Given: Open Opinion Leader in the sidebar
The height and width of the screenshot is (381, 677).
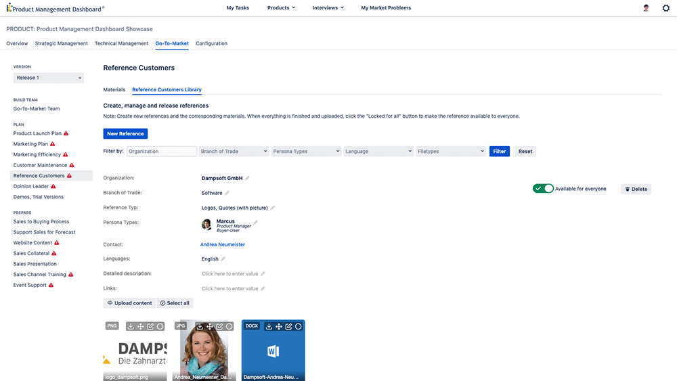Looking at the screenshot, I should coord(31,186).
